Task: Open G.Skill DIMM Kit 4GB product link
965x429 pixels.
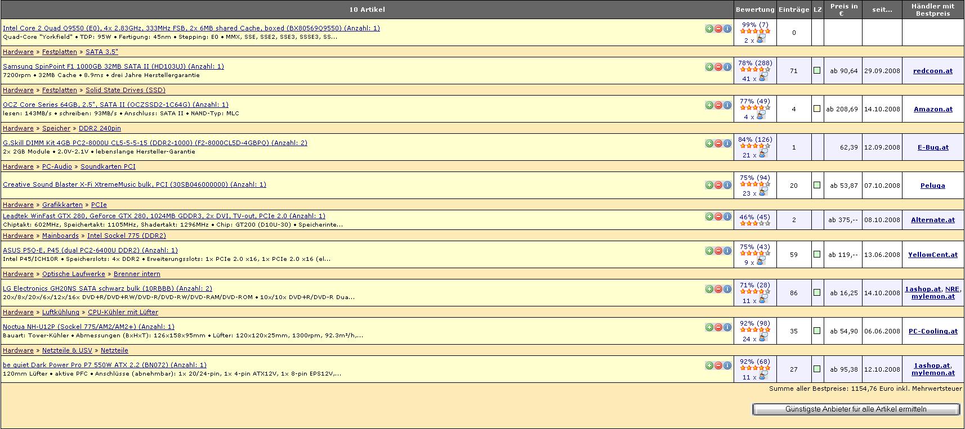Action: tap(155, 143)
